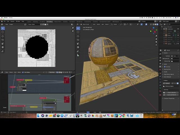Toggle the camera view icon in viewport

156,42
